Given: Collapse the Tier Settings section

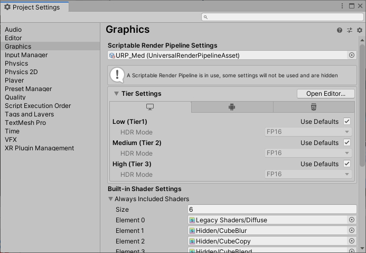Looking at the screenshot, I should 116,94.
